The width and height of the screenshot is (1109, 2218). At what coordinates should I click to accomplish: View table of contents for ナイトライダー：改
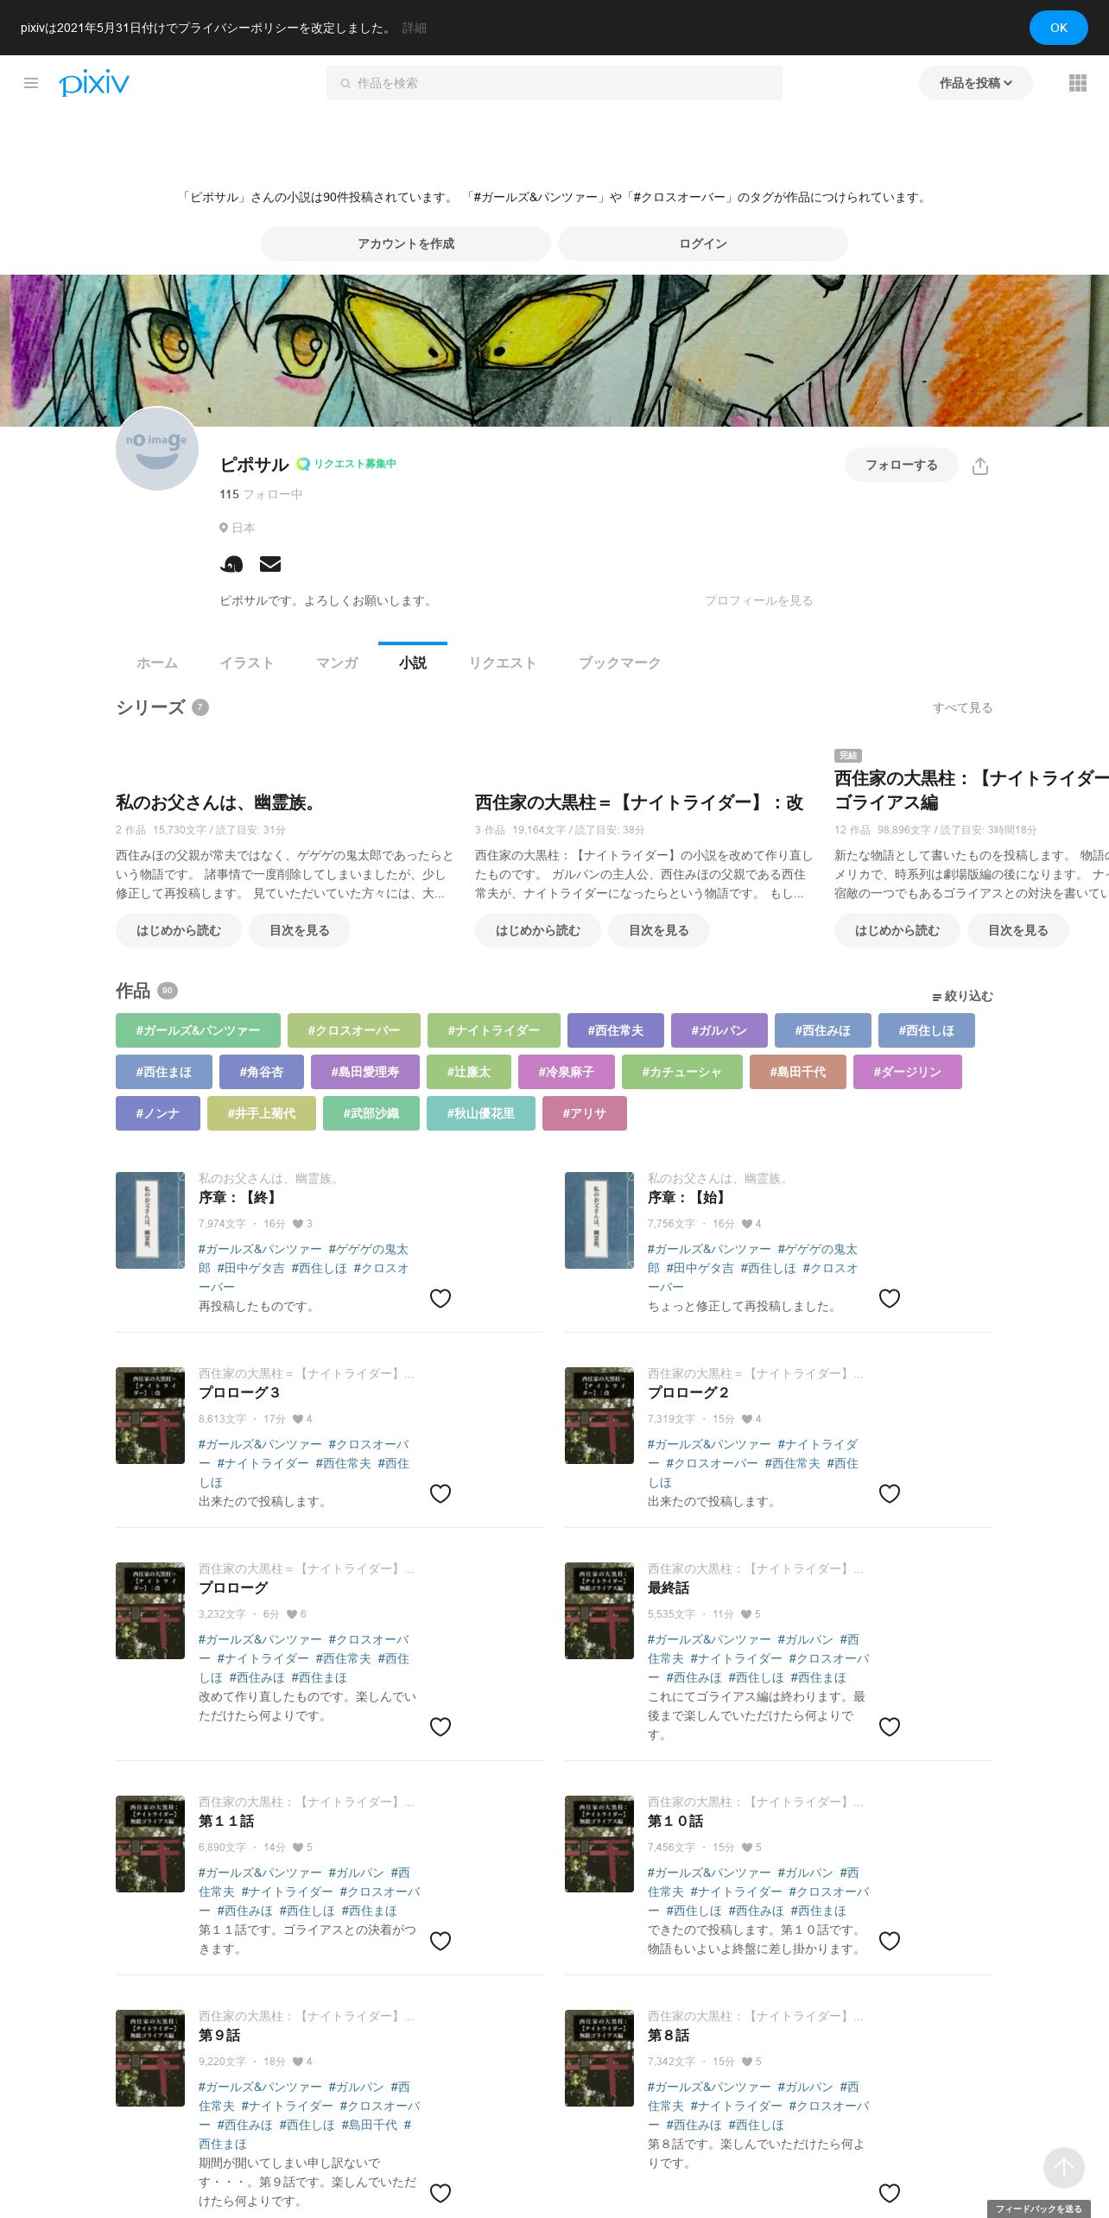659,930
